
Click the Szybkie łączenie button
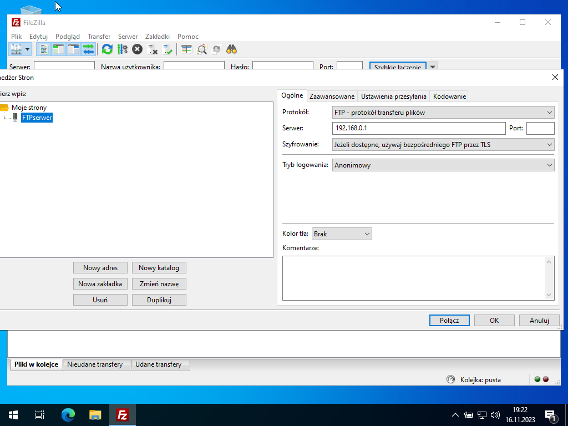click(x=398, y=65)
